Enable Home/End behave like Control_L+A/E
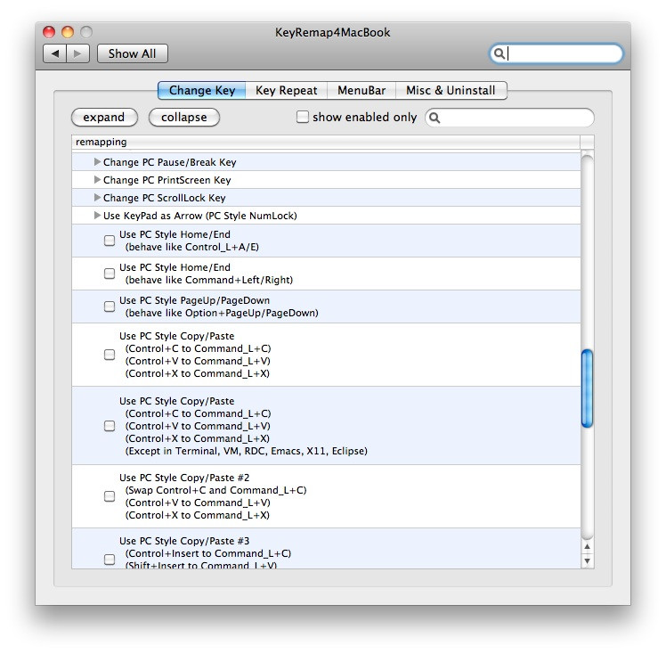Image resolution: width=666 pixels, height=654 pixels. [110, 241]
